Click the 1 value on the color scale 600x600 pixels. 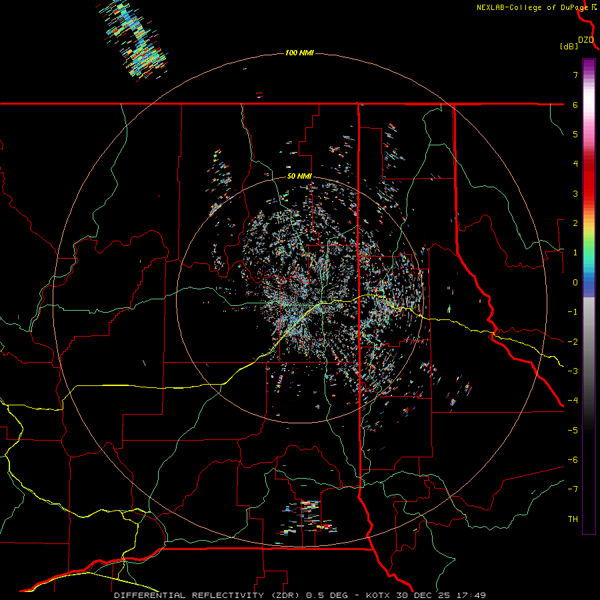[x=575, y=253]
